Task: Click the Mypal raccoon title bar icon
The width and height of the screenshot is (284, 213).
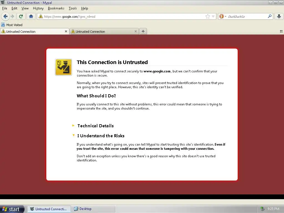Action: tap(3, 2)
